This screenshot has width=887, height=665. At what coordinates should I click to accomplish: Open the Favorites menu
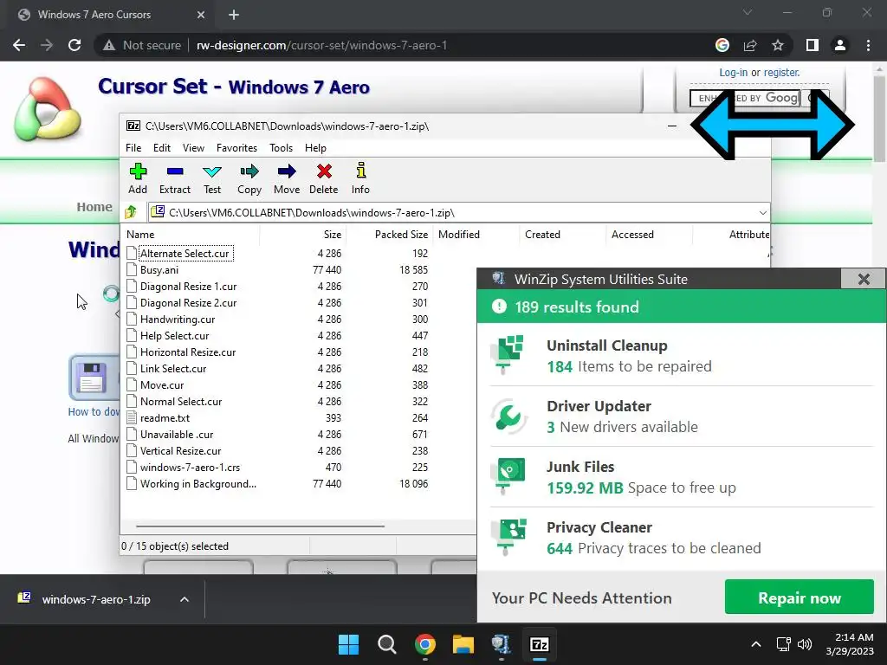237,147
